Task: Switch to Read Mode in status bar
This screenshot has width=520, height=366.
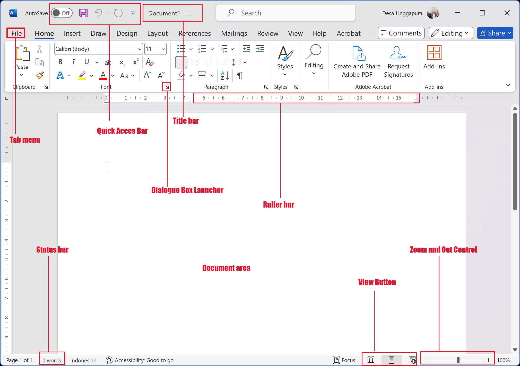Action: click(x=371, y=360)
